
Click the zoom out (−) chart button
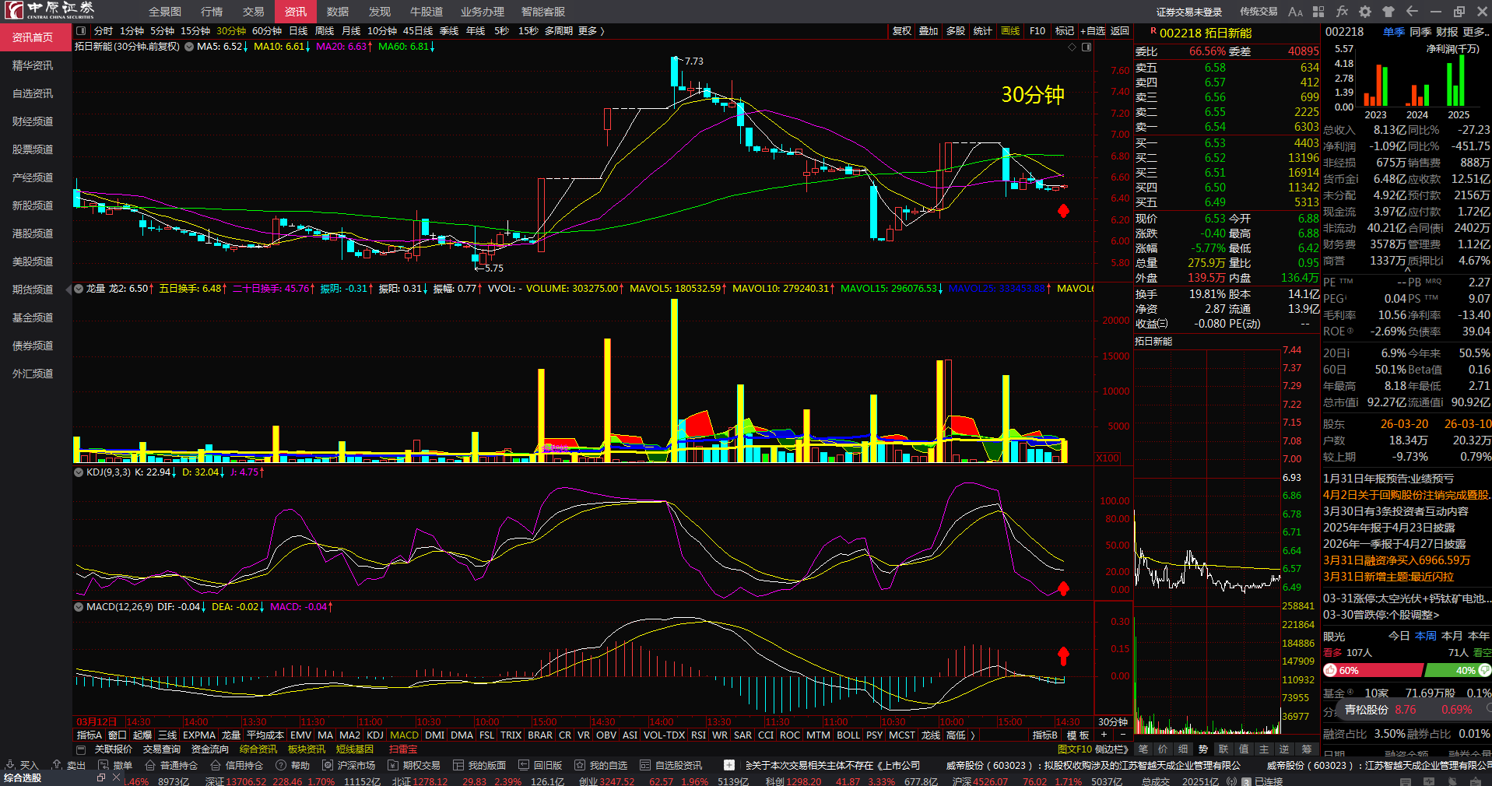click(x=1122, y=735)
